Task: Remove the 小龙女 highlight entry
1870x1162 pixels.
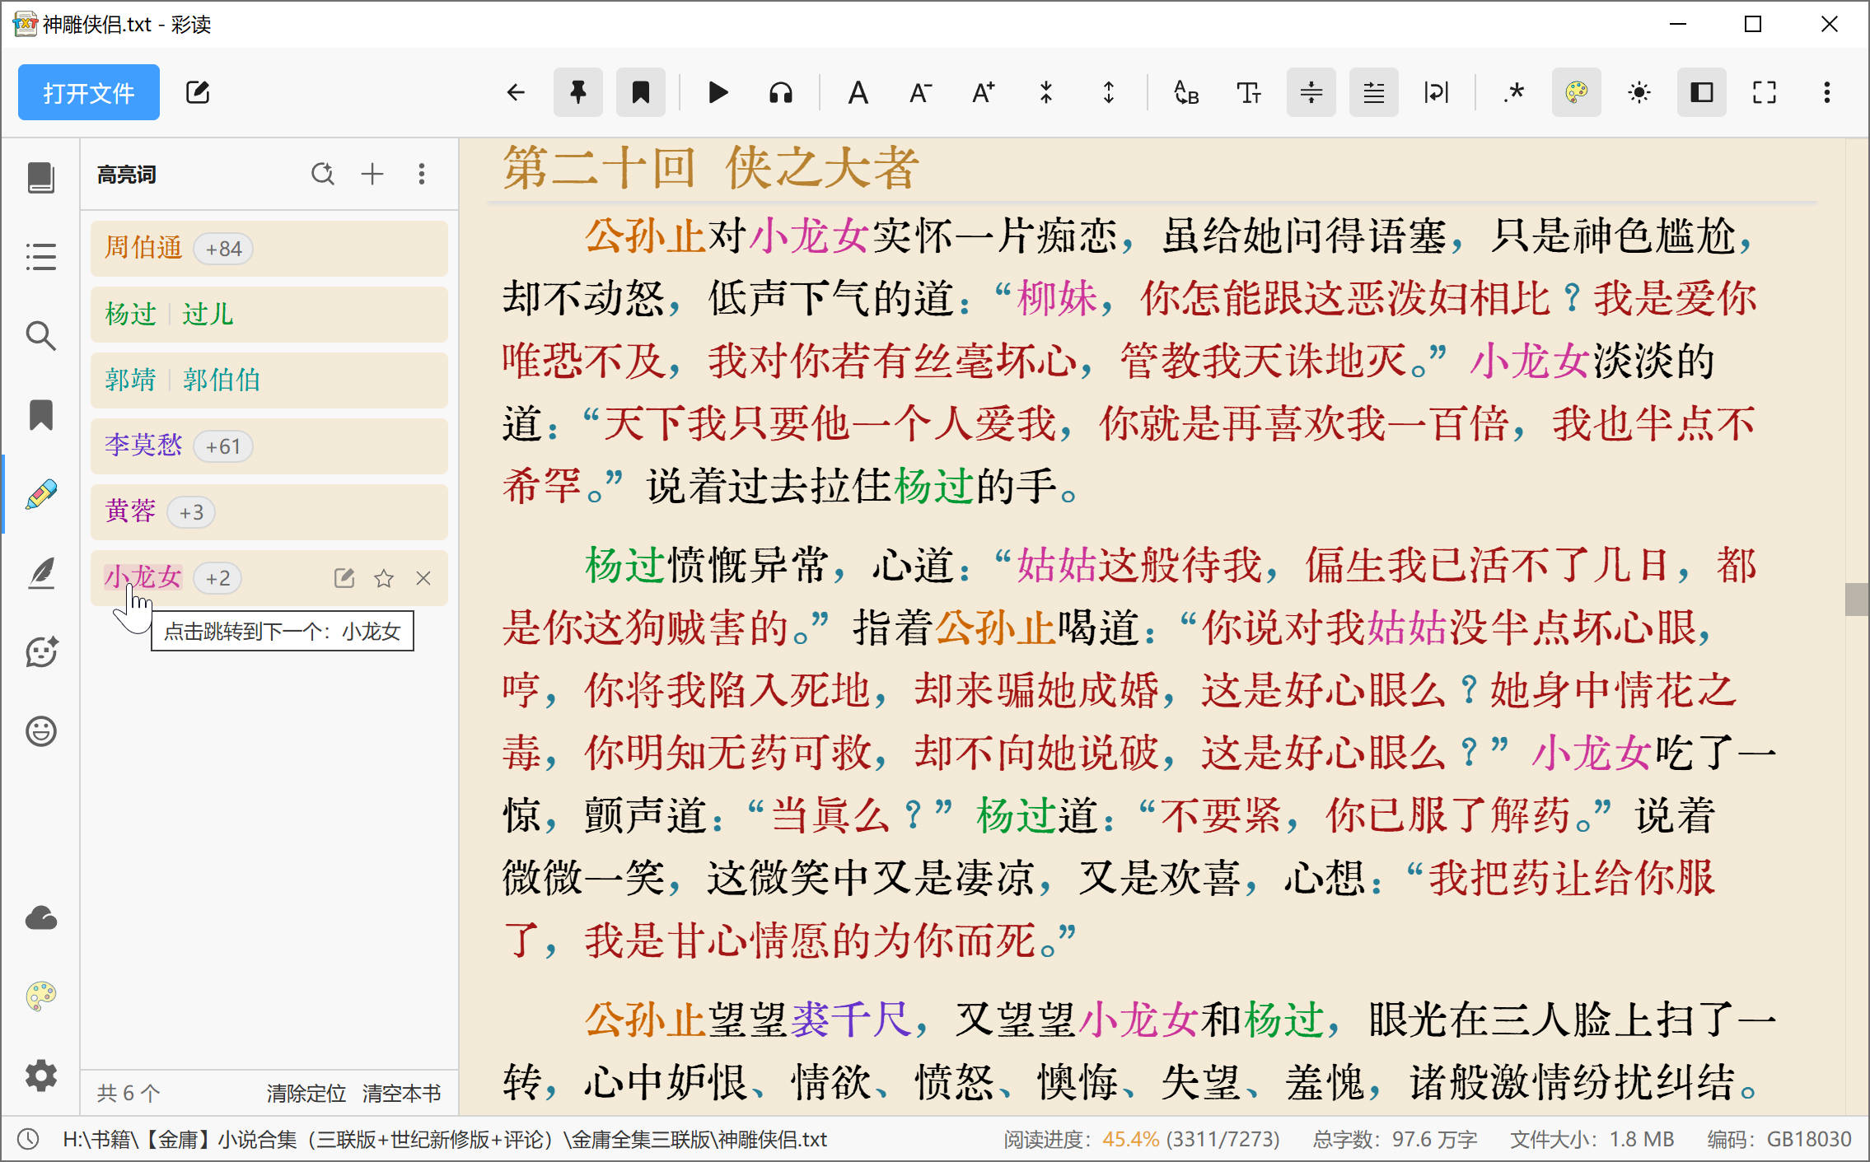Action: coord(423,578)
